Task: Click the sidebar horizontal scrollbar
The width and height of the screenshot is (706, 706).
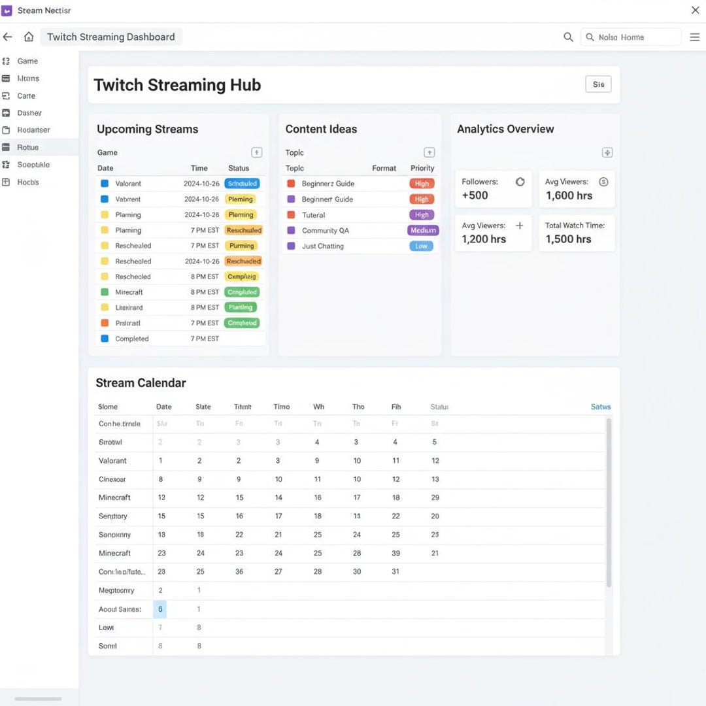Action: [x=38, y=699]
